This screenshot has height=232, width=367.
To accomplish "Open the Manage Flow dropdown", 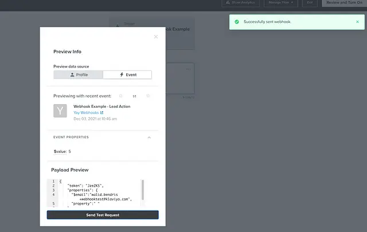I will click(x=281, y=3).
